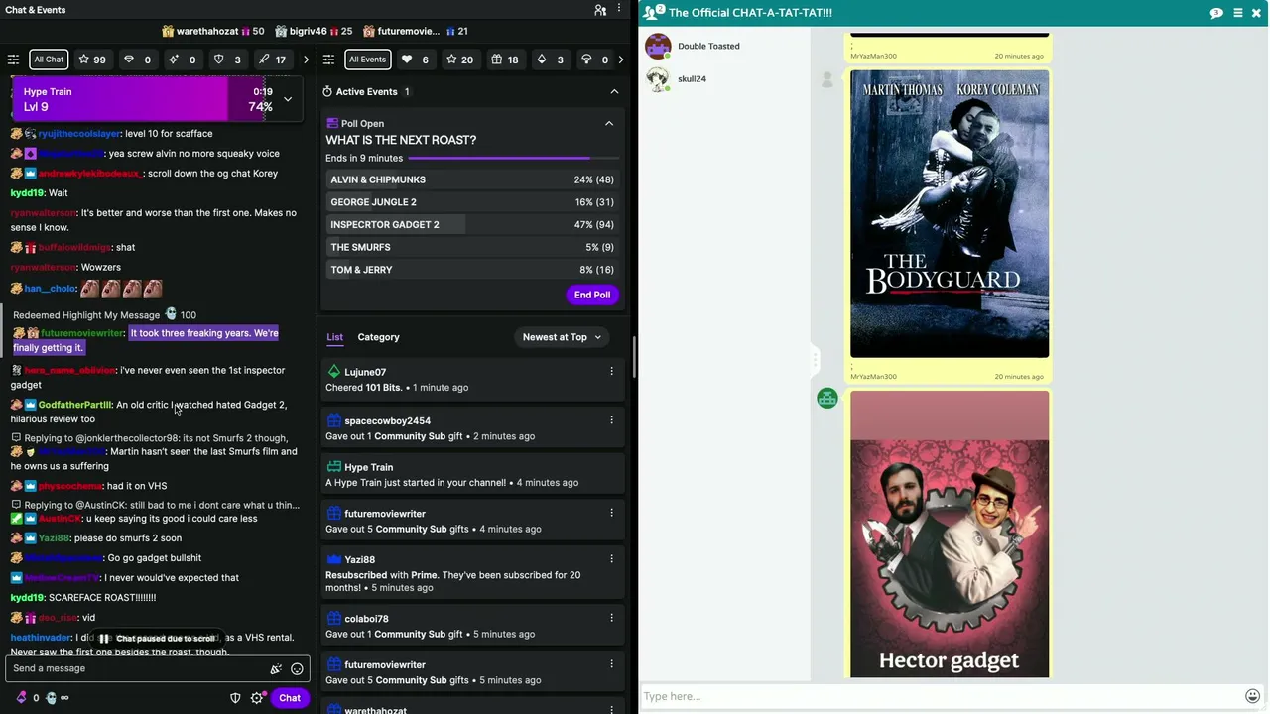Open hamburger menu in CHAT-A-TAT-TAT header
Screen dimensions: 1270x714
coord(1237,13)
